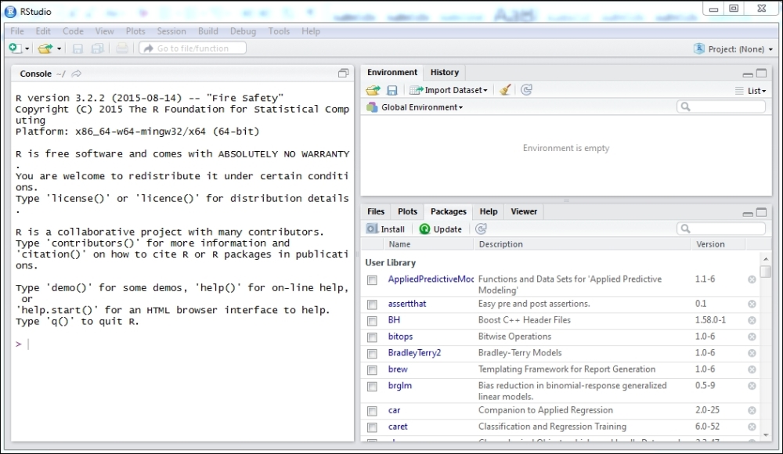Maximize the Packages pane
The height and width of the screenshot is (454, 783).
[762, 213]
